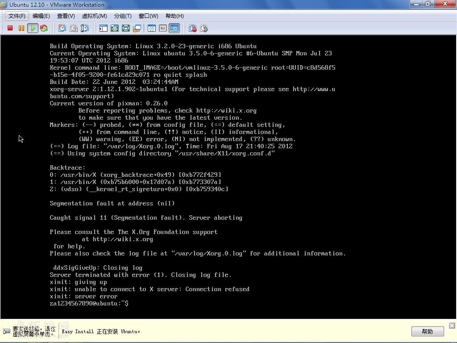This screenshot has height=343, width=457.
Task: Start capturing with the record icon
Action: pyautogui.click(x=193, y=29)
